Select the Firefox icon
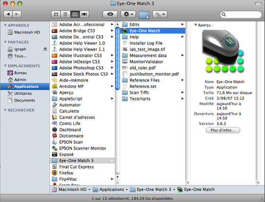Viewport: 265px width, 202px height. click(x=54, y=173)
